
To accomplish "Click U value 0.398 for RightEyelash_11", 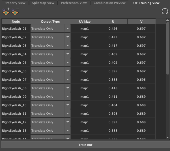I will [113, 114].
